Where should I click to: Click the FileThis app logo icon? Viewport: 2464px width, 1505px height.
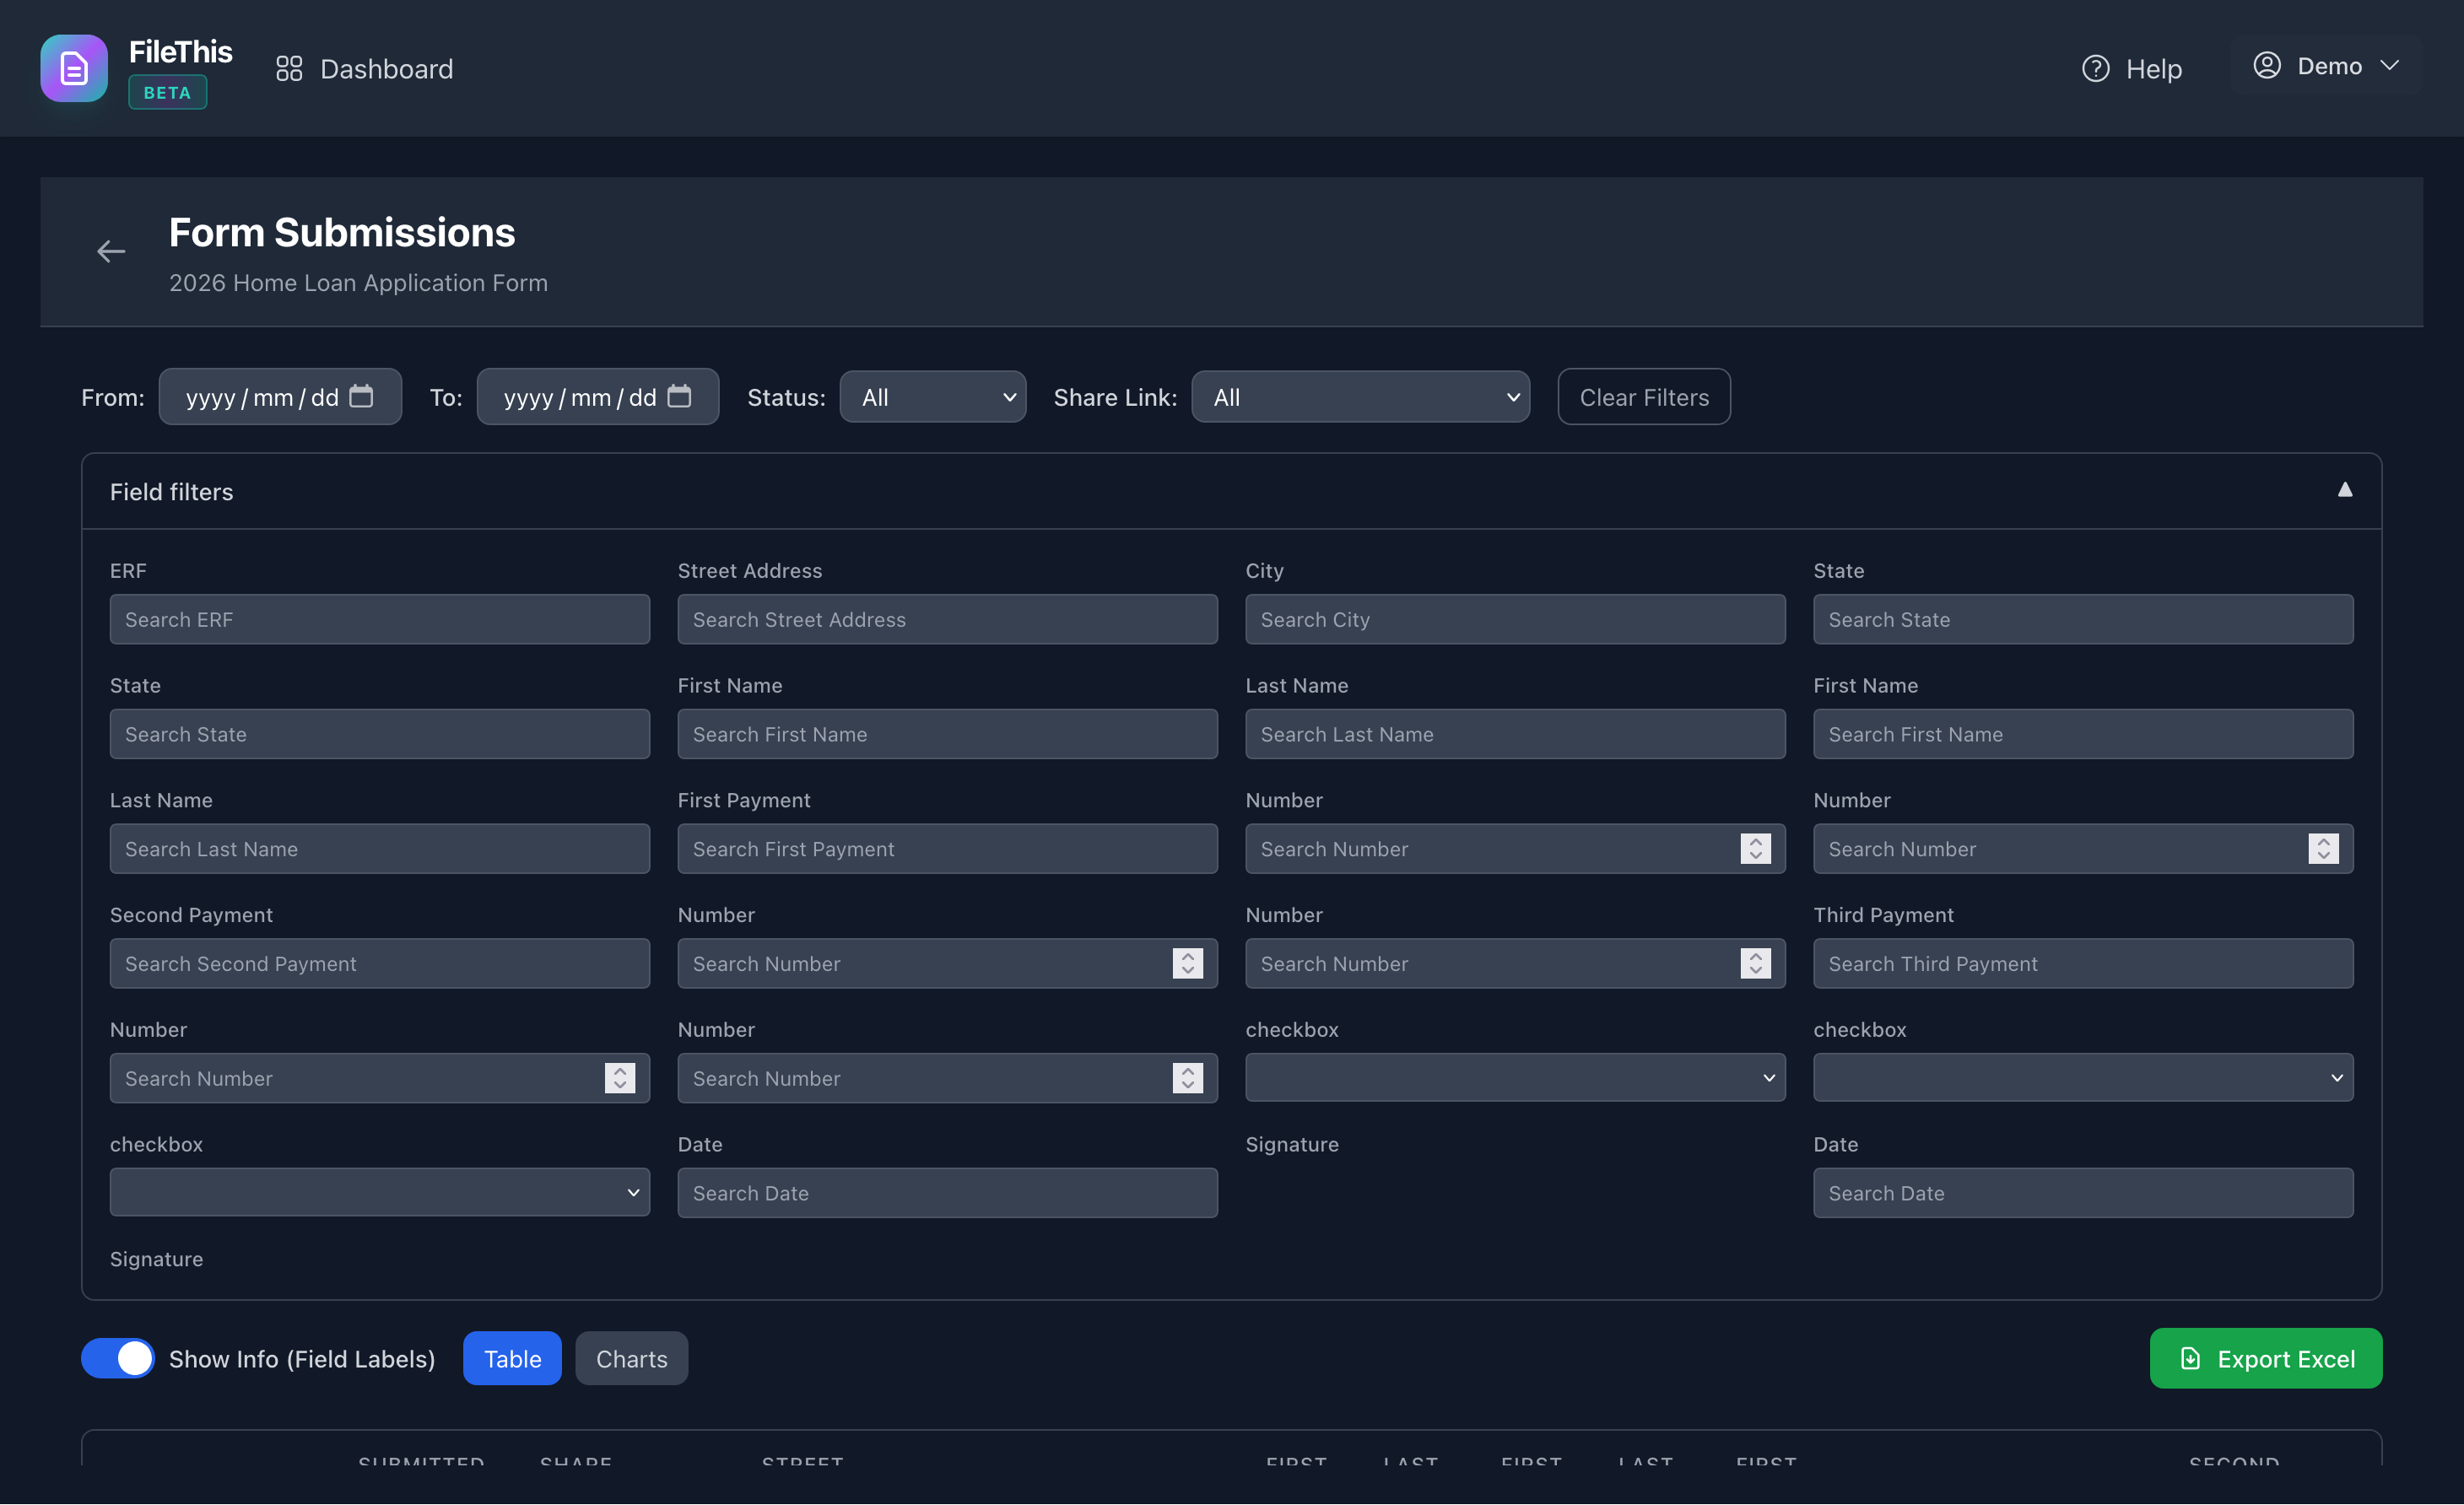point(73,68)
